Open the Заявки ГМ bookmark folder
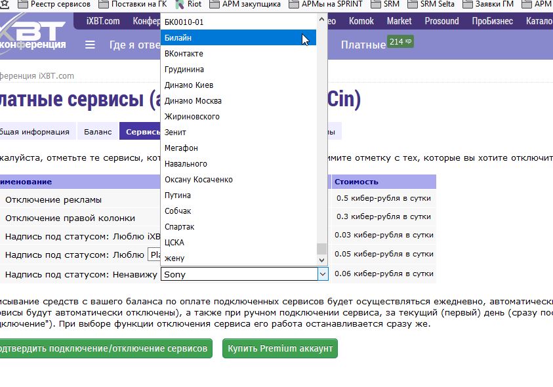Screen dimensions: 553x387 (x=488, y=4)
